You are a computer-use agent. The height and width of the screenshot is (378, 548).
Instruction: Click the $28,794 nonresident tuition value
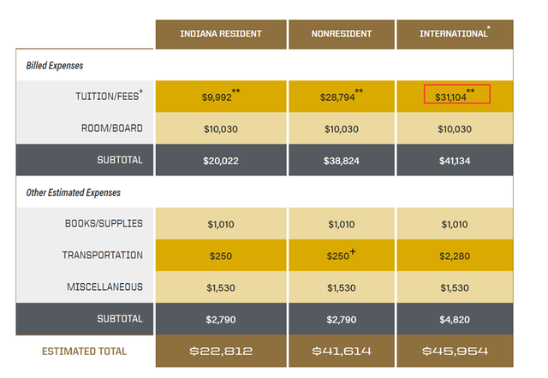337,97
